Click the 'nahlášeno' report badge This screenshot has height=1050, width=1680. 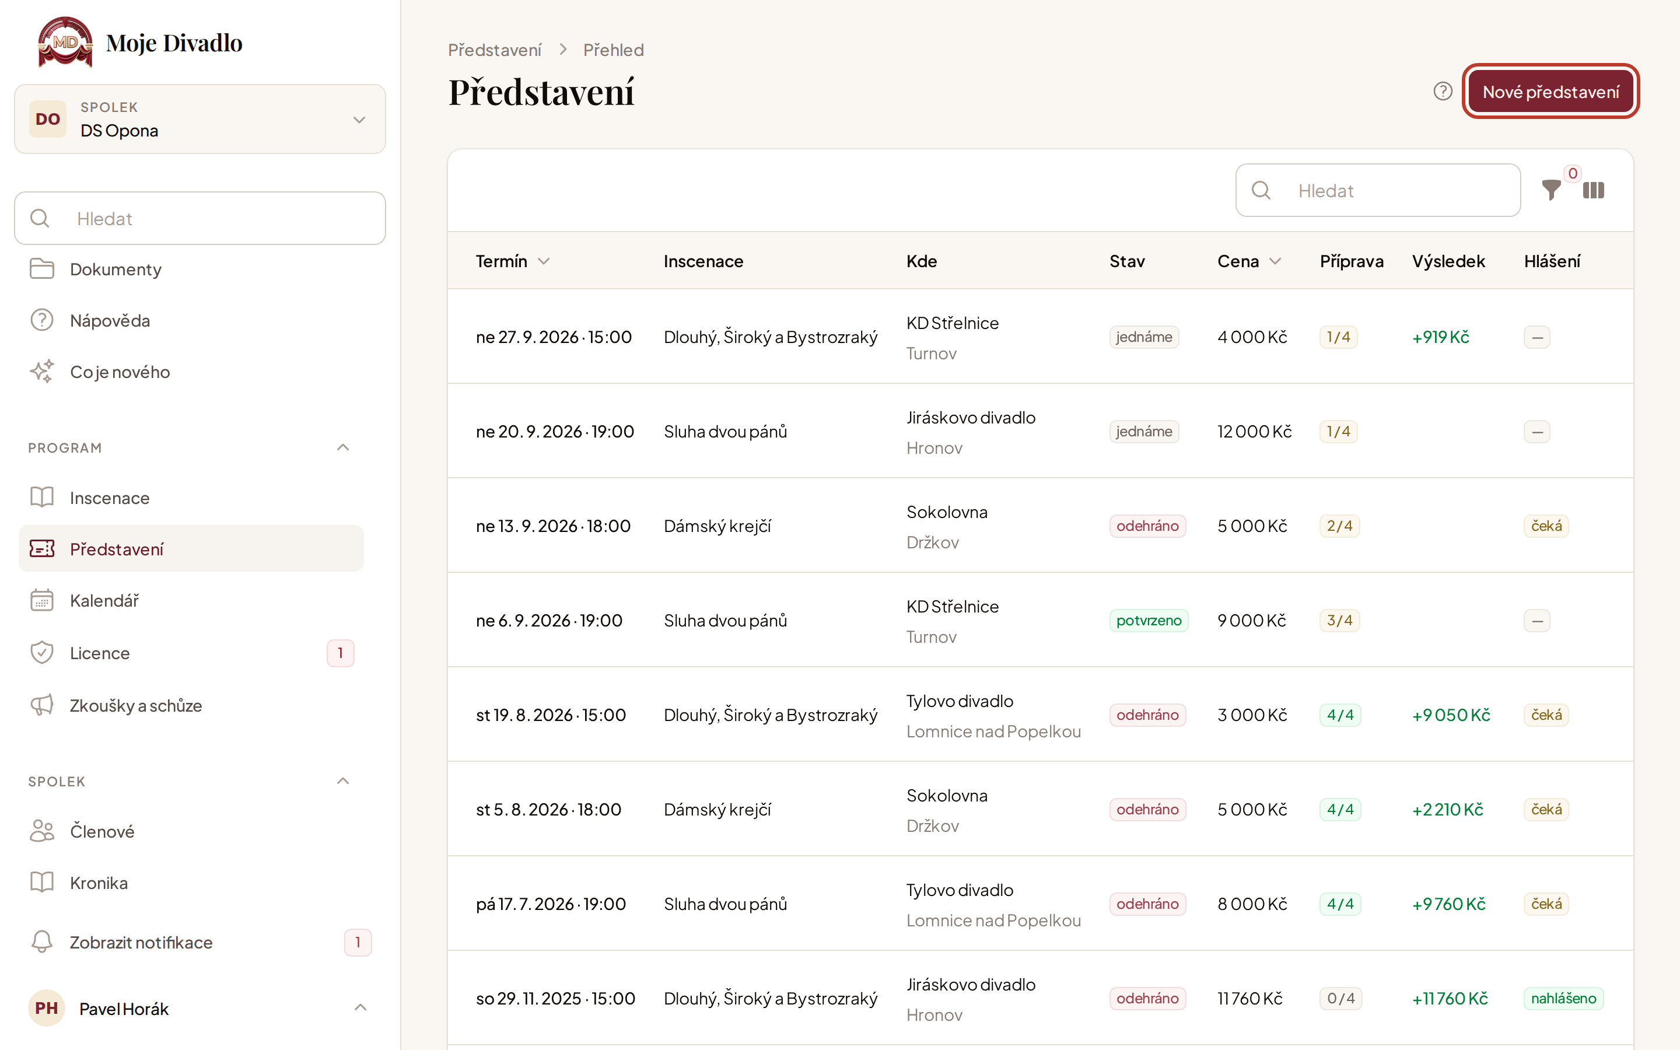(1563, 998)
